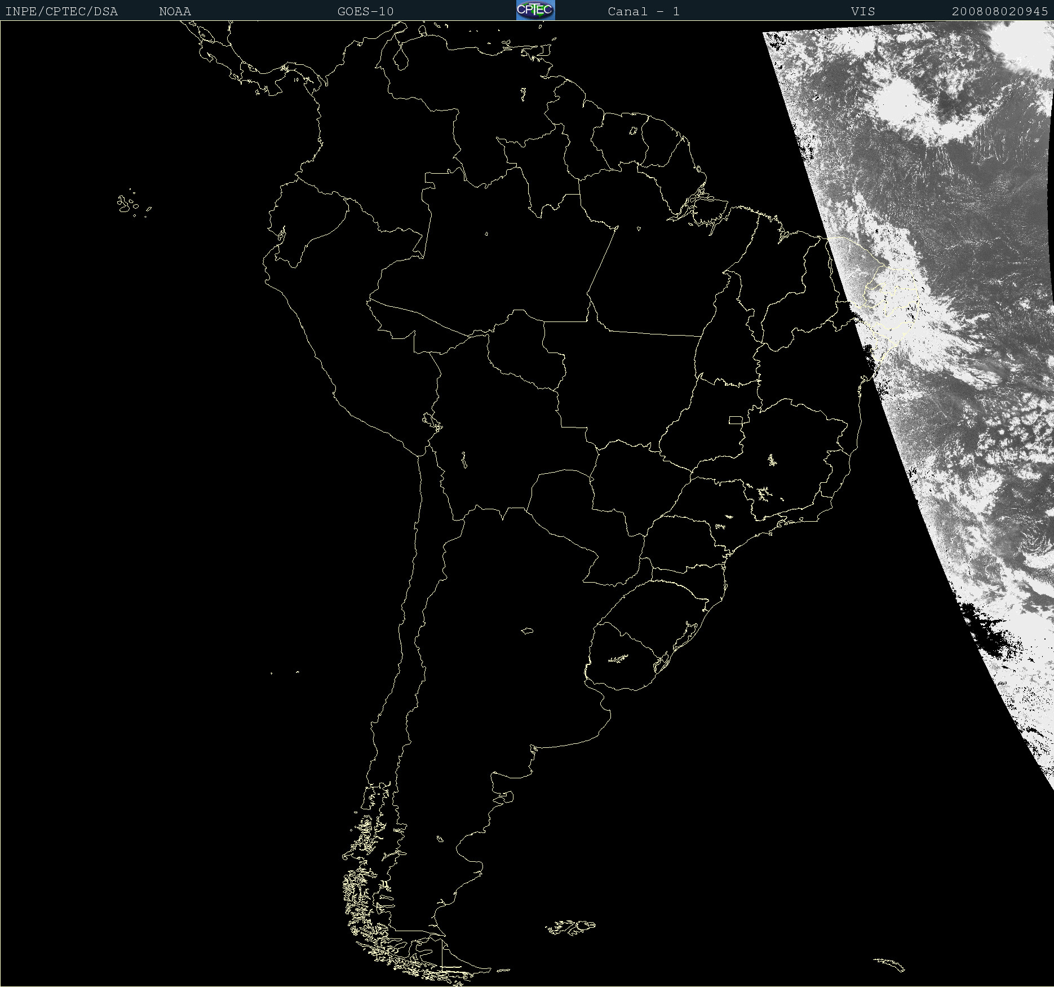
Task: Click the CPTEC logo in header
Action: coord(535,10)
